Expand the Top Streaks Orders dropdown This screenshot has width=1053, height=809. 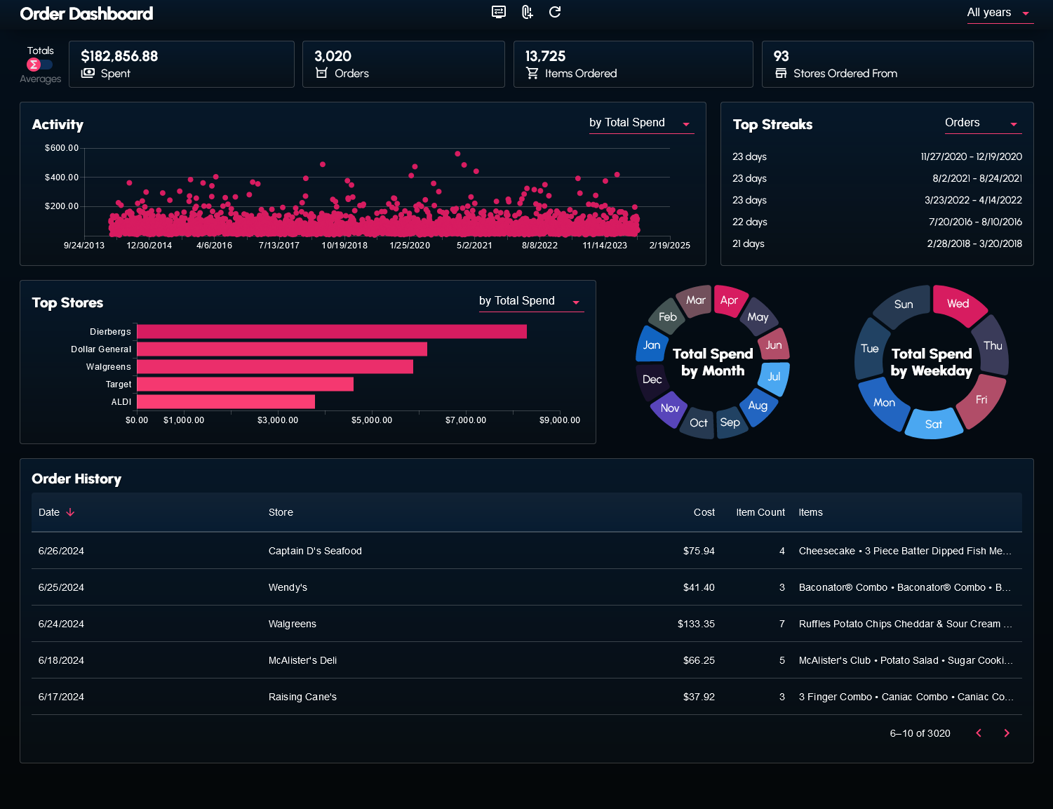click(x=982, y=123)
